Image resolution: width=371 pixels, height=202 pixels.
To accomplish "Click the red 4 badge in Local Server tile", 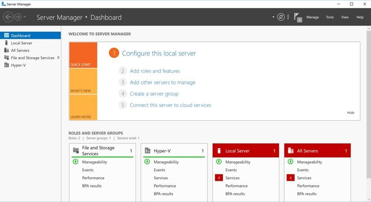I will 219,178.
